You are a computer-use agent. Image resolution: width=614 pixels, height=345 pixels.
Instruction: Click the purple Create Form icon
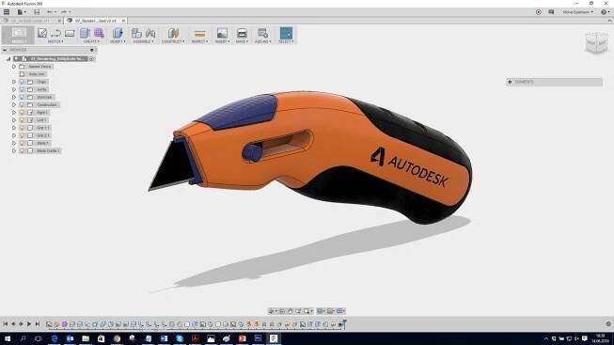(99, 33)
